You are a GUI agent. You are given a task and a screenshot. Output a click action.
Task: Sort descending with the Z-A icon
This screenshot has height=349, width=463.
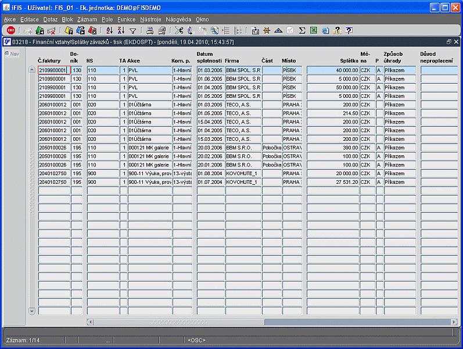tap(121, 30)
